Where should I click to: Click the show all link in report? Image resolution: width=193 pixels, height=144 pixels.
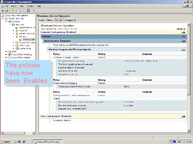[181, 29]
